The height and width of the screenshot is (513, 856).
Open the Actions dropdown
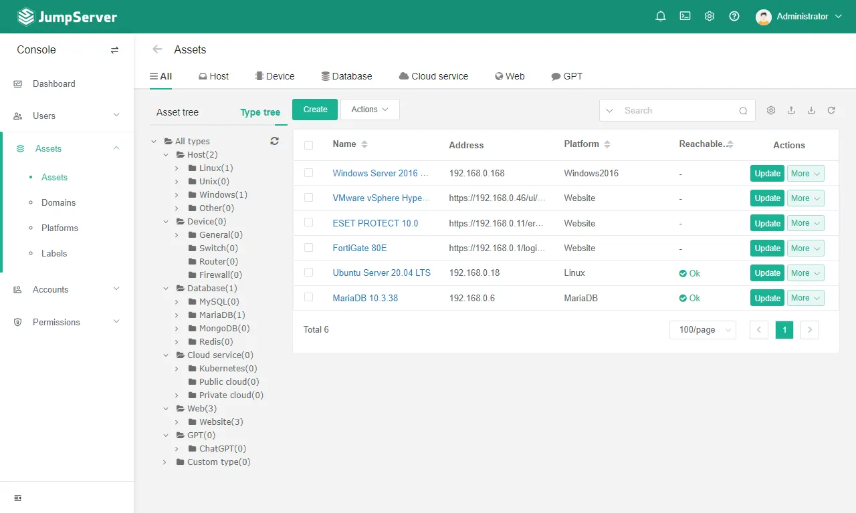click(x=370, y=110)
